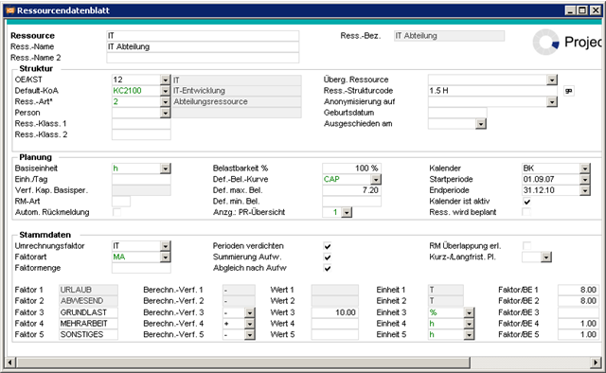
Task: Click the small icon beside Ress.-Strukturcode field
Action: tap(568, 91)
